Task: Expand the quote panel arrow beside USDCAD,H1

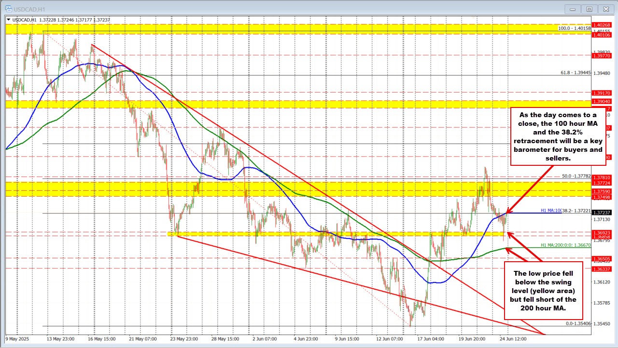Action: point(9,19)
